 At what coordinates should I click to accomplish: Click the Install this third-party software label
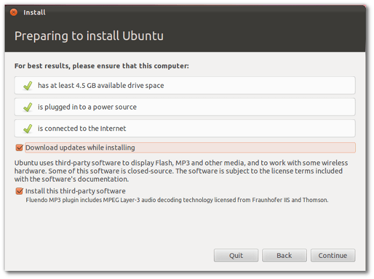coord(75,191)
